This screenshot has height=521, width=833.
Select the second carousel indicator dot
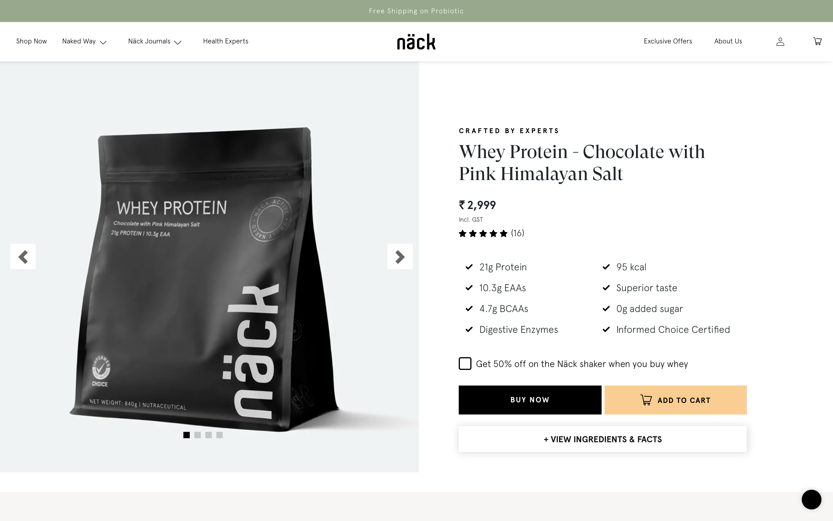pyautogui.click(x=198, y=435)
